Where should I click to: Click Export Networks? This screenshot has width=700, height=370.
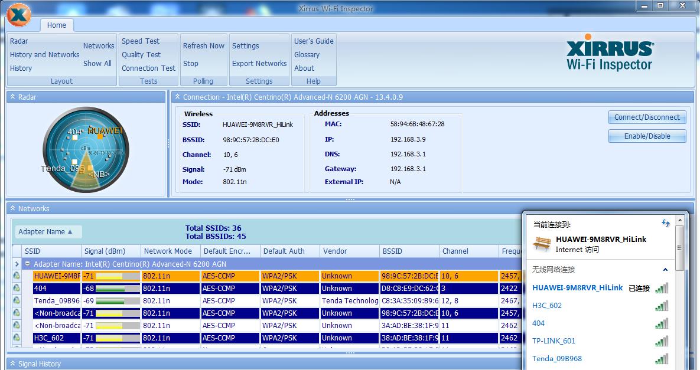coord(259,63)
